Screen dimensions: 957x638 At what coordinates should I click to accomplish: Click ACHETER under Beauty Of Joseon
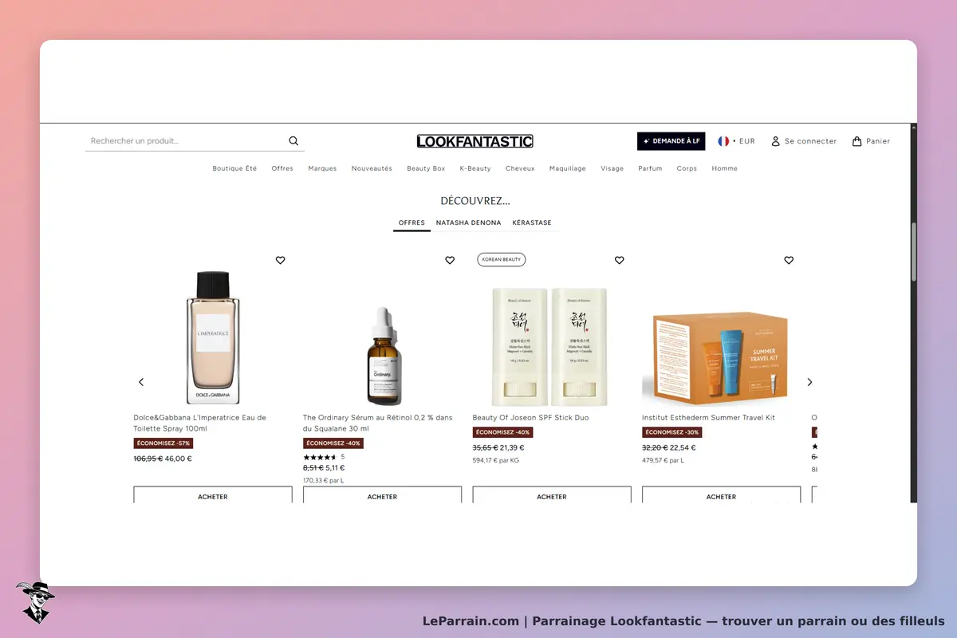tap(552, 495)
